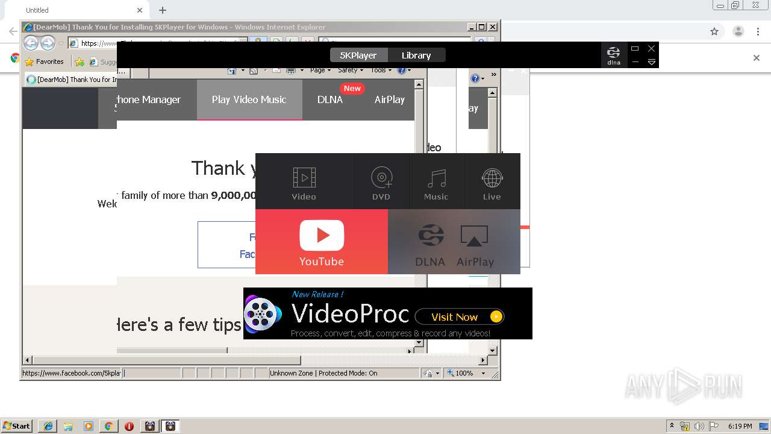Click the Add to Favorites Bar star icon

80,61
